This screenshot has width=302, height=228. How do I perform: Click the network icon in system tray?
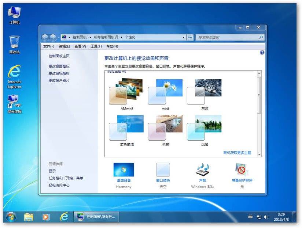coord(259,217)
